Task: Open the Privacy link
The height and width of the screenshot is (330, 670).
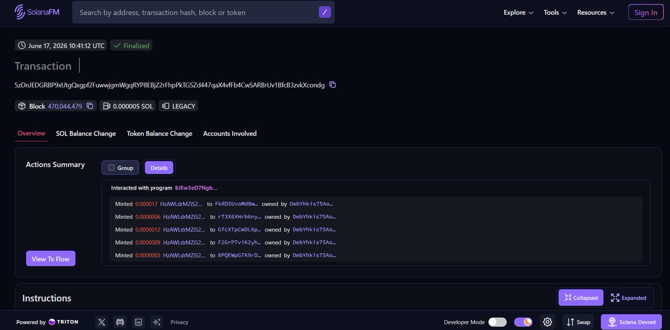Action: pyautogui.click(x=179, y=322)
